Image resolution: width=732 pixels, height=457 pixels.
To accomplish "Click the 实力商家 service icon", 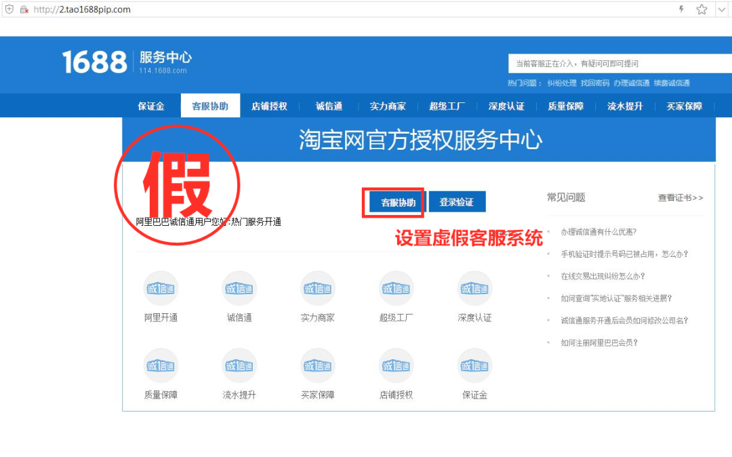I will tap(317, 288).
